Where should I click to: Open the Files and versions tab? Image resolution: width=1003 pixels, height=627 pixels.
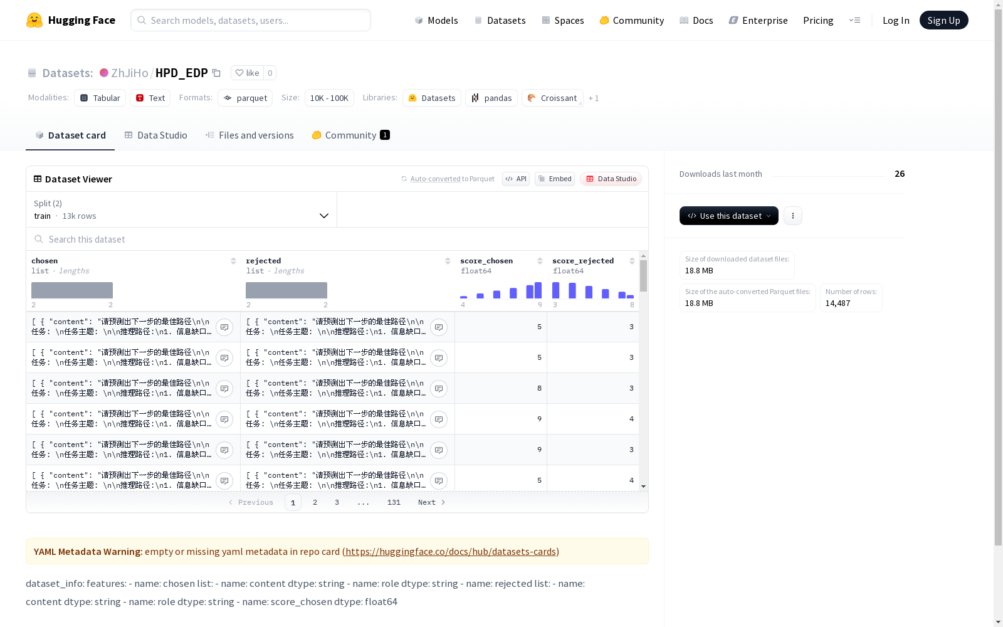[249, 135]
